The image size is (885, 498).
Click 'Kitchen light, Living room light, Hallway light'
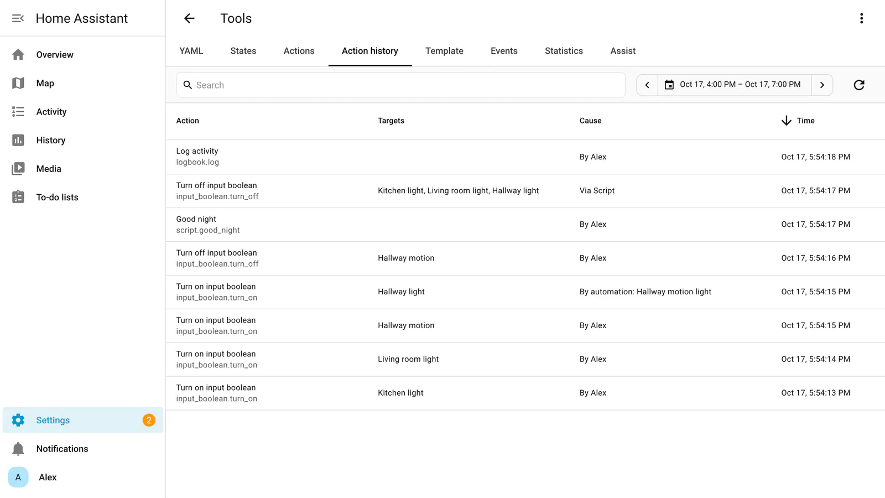[458, 190]
